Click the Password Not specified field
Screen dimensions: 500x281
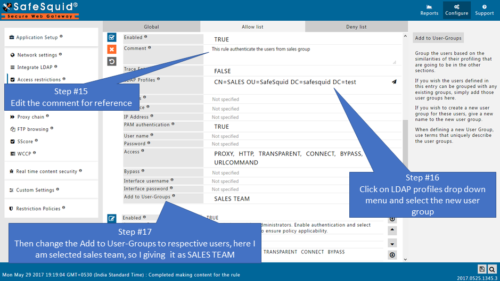tap(225, 144)
